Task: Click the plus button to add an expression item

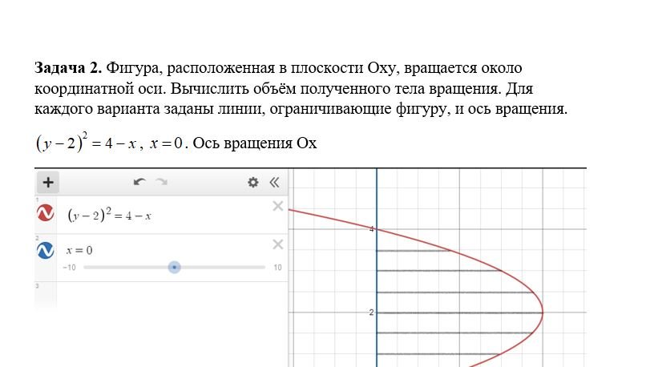Action: [x=48, y=182]
